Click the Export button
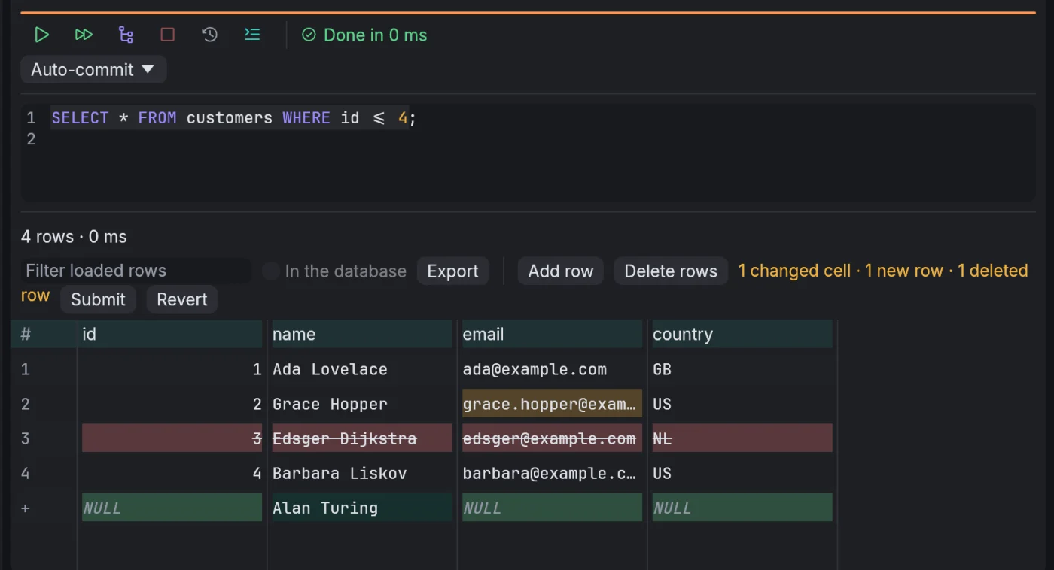This screenshot has height=570, width=1054. 452,271
